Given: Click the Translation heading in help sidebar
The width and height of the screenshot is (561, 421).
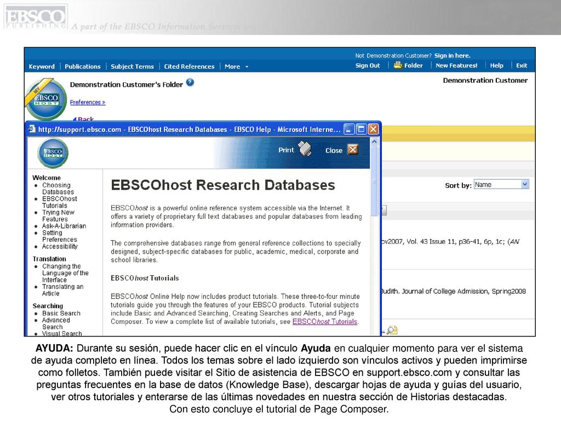Looking at the screenshot, I should [x=49, y=259].
